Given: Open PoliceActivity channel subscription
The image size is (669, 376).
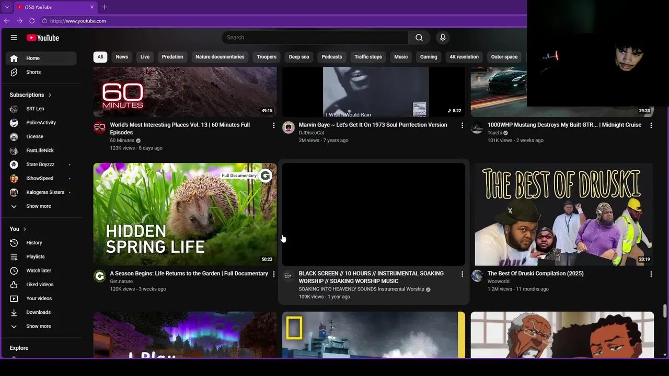Looking at the screenshot, I should pyautogui.click(x=41, y=123).
